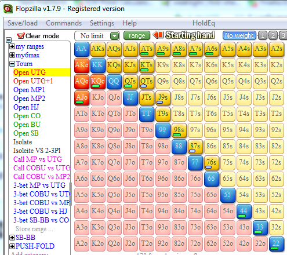Toggle the KQo hand cell
The height and width of the screenshot is (255, 287).
98,82
